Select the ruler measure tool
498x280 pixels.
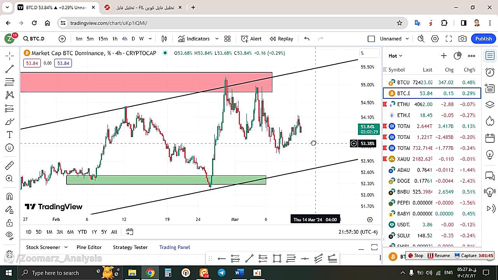click(10, 166)
